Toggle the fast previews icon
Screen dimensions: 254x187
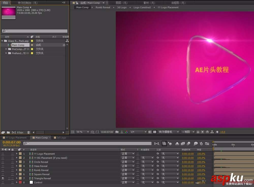click(202, 132)
